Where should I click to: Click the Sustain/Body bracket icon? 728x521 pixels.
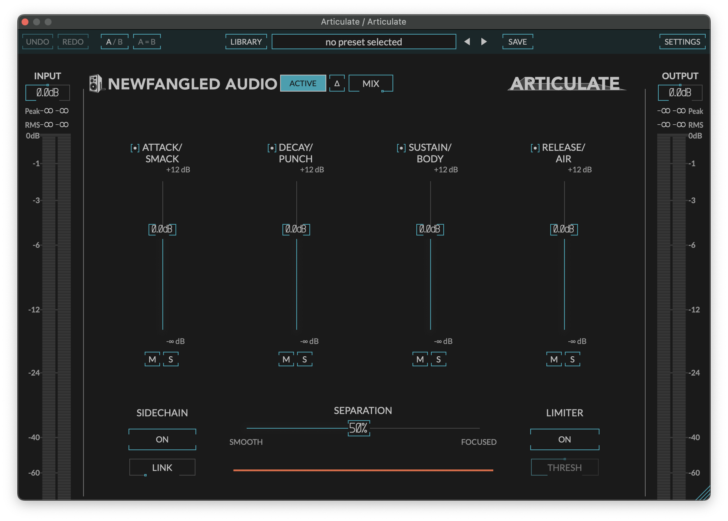click(401, 148)
